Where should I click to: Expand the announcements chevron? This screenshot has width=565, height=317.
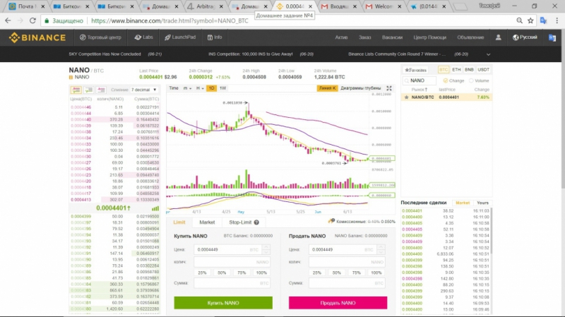pos(488,54)
